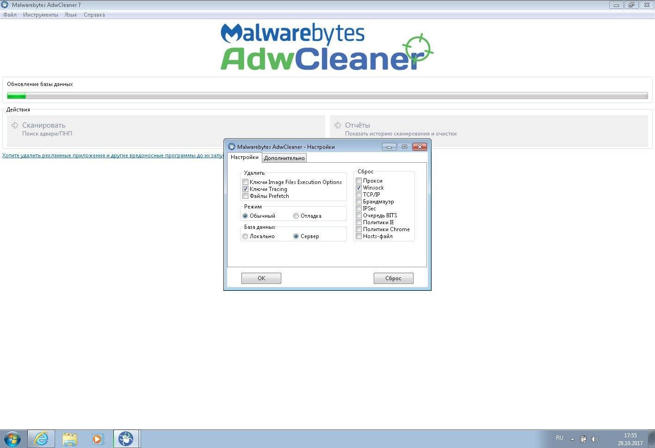Viewport: 655px width, 448px height.
Task: Enable the Прокси reset checkbox
Action: tap(358, 181)
